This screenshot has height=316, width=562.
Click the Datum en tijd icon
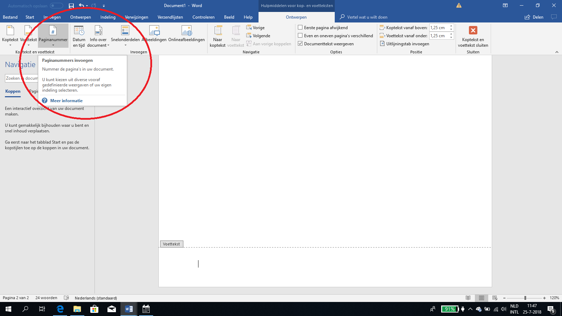tap(79, 31)
